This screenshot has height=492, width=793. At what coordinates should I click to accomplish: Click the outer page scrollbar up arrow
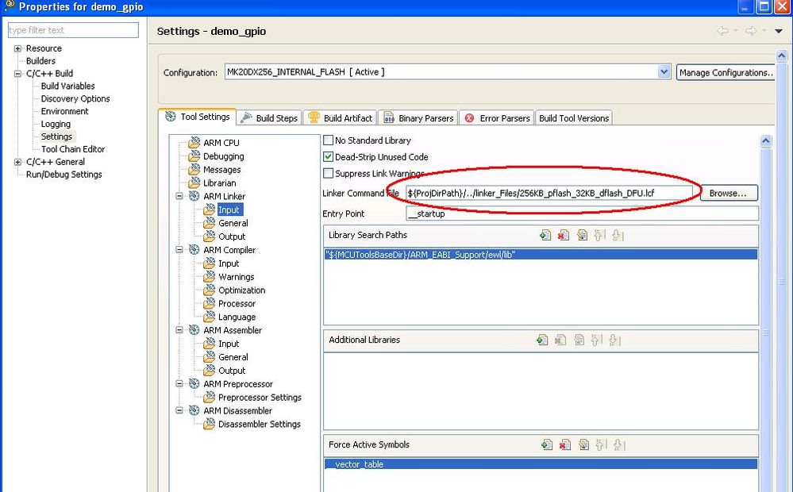[x=781, y=56]
